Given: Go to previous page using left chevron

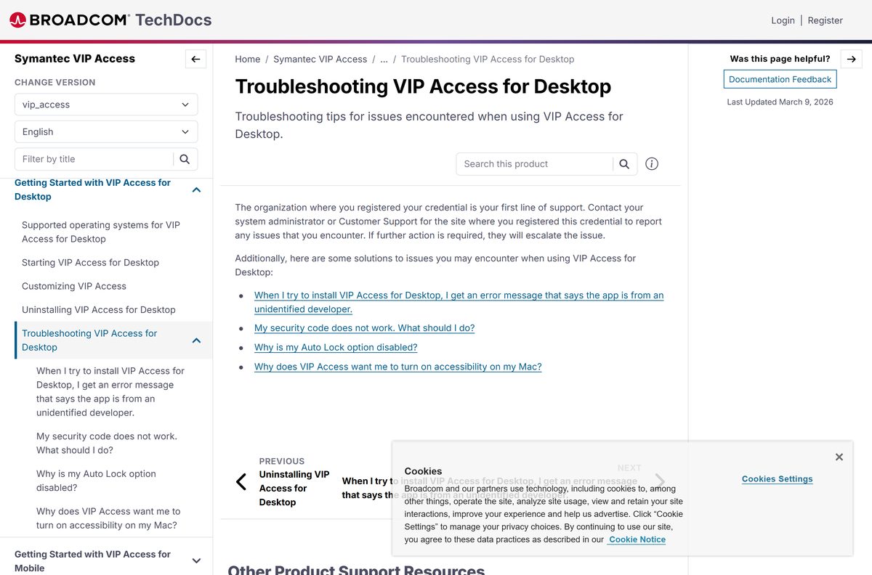Looking at the screenshot, I should [x=241, y=481].
